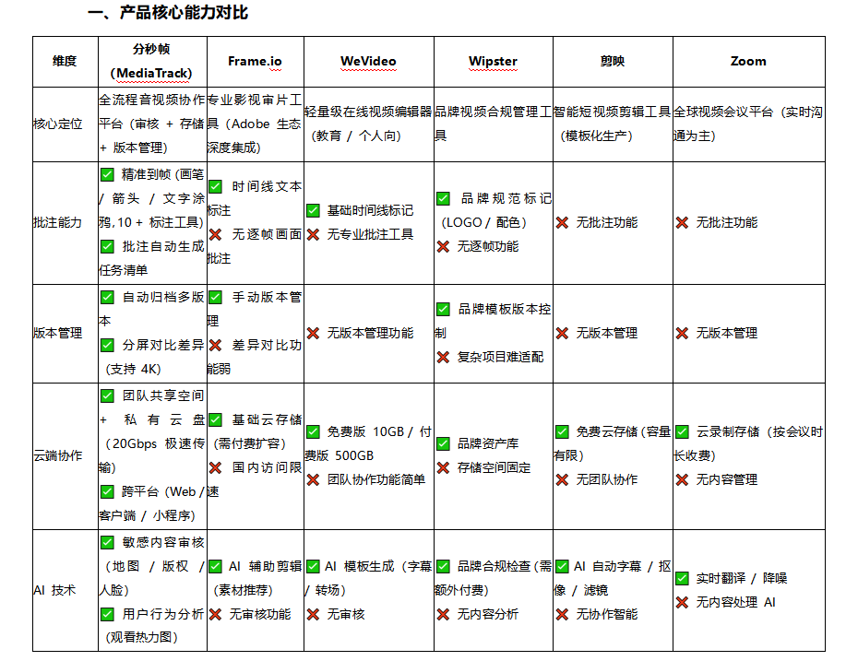This screenshot has height=661, width=858.
Task: Click the AI 技术 row label
Action: click(x=54, y=590)
